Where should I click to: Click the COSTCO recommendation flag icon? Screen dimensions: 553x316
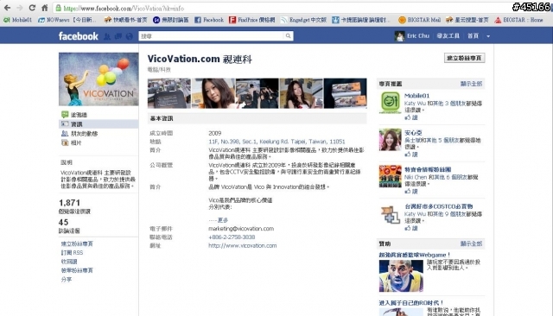(x=390, y=214)
